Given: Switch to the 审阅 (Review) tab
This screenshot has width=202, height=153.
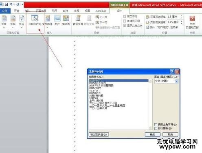Looking at the screenshot, I should (x=77, y=11).
